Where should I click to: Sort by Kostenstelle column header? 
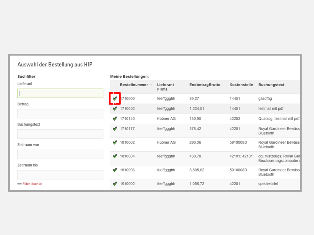click(x=241, y=85)
